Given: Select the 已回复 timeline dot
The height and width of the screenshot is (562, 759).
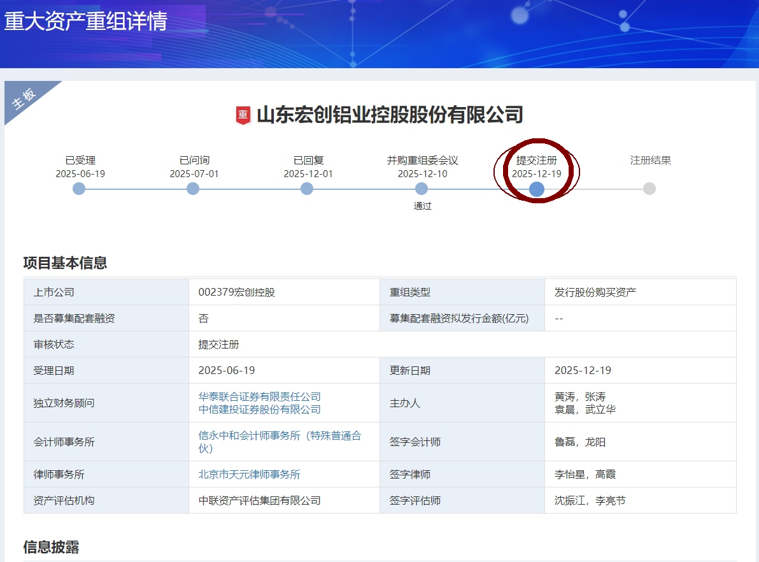Looking at the screenshot, I should 307,189.
